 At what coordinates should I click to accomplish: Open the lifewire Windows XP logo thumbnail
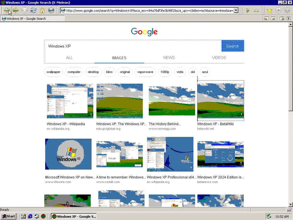(68, 154)
